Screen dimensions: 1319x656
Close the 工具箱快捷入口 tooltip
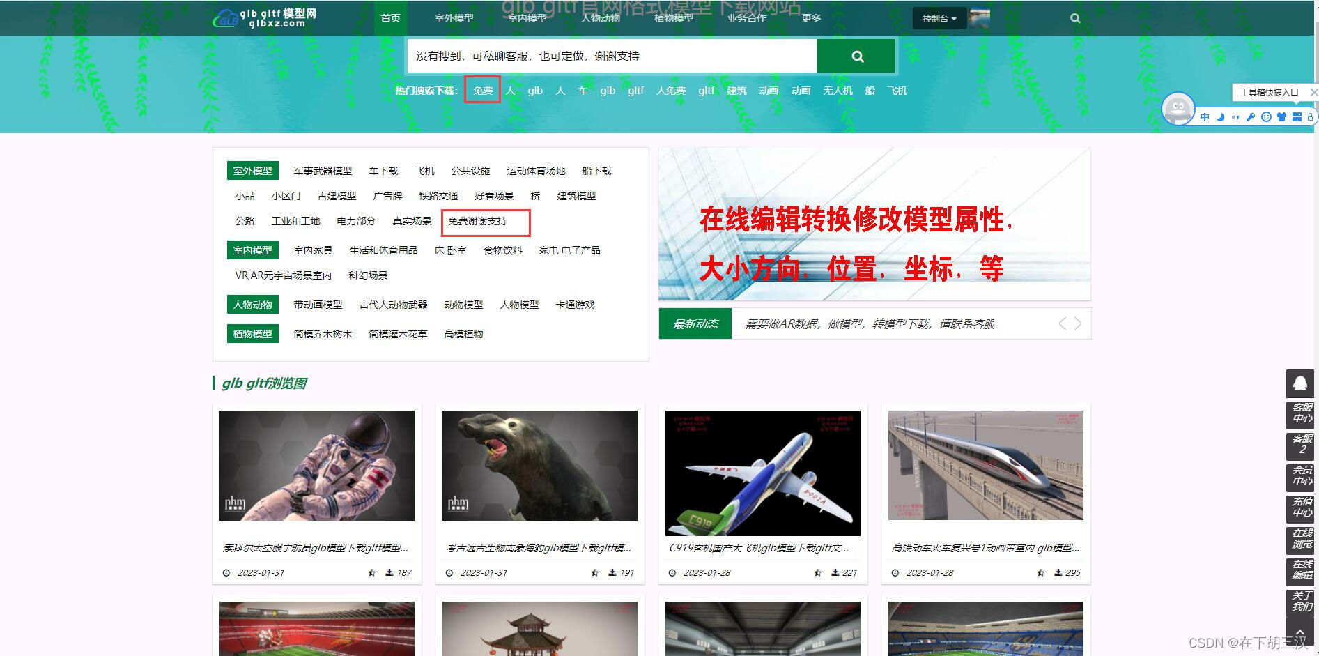pos(1313,92)
